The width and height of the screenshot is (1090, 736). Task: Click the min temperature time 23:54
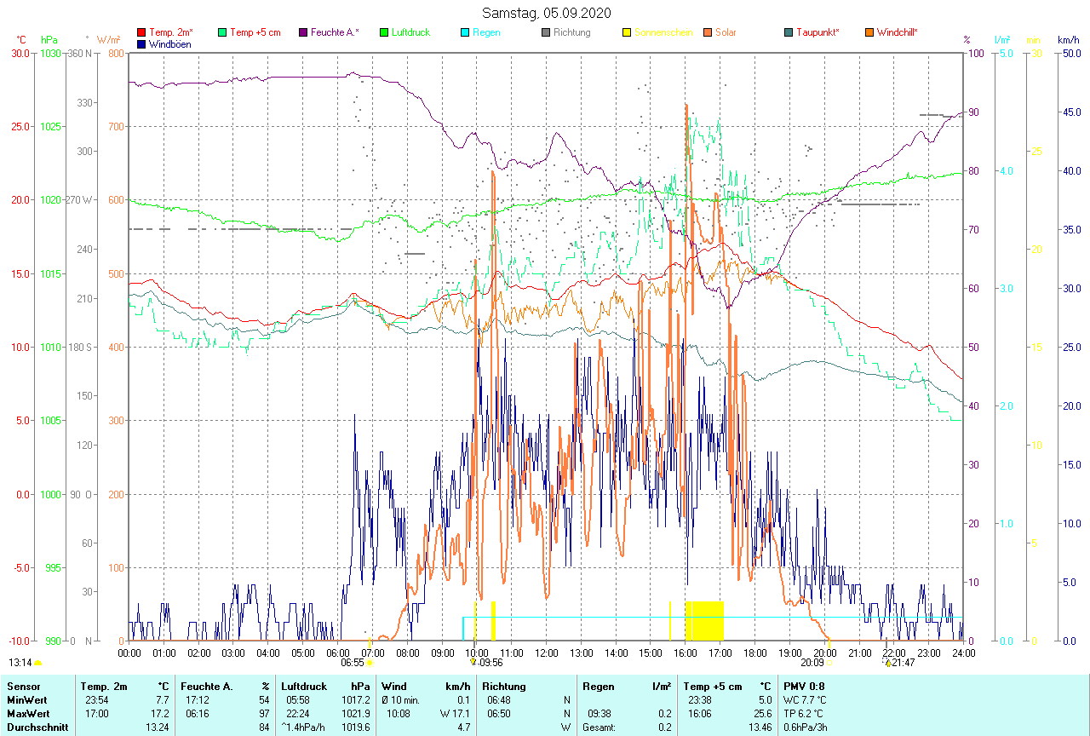point(96,700)
